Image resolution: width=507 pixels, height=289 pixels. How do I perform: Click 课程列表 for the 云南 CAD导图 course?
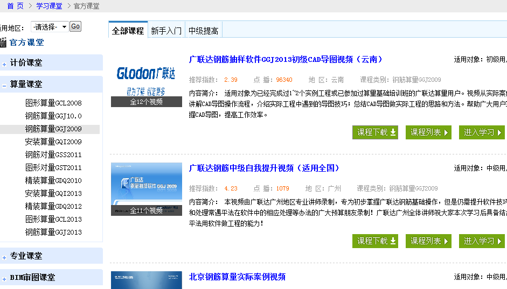(x=428, y=132)
